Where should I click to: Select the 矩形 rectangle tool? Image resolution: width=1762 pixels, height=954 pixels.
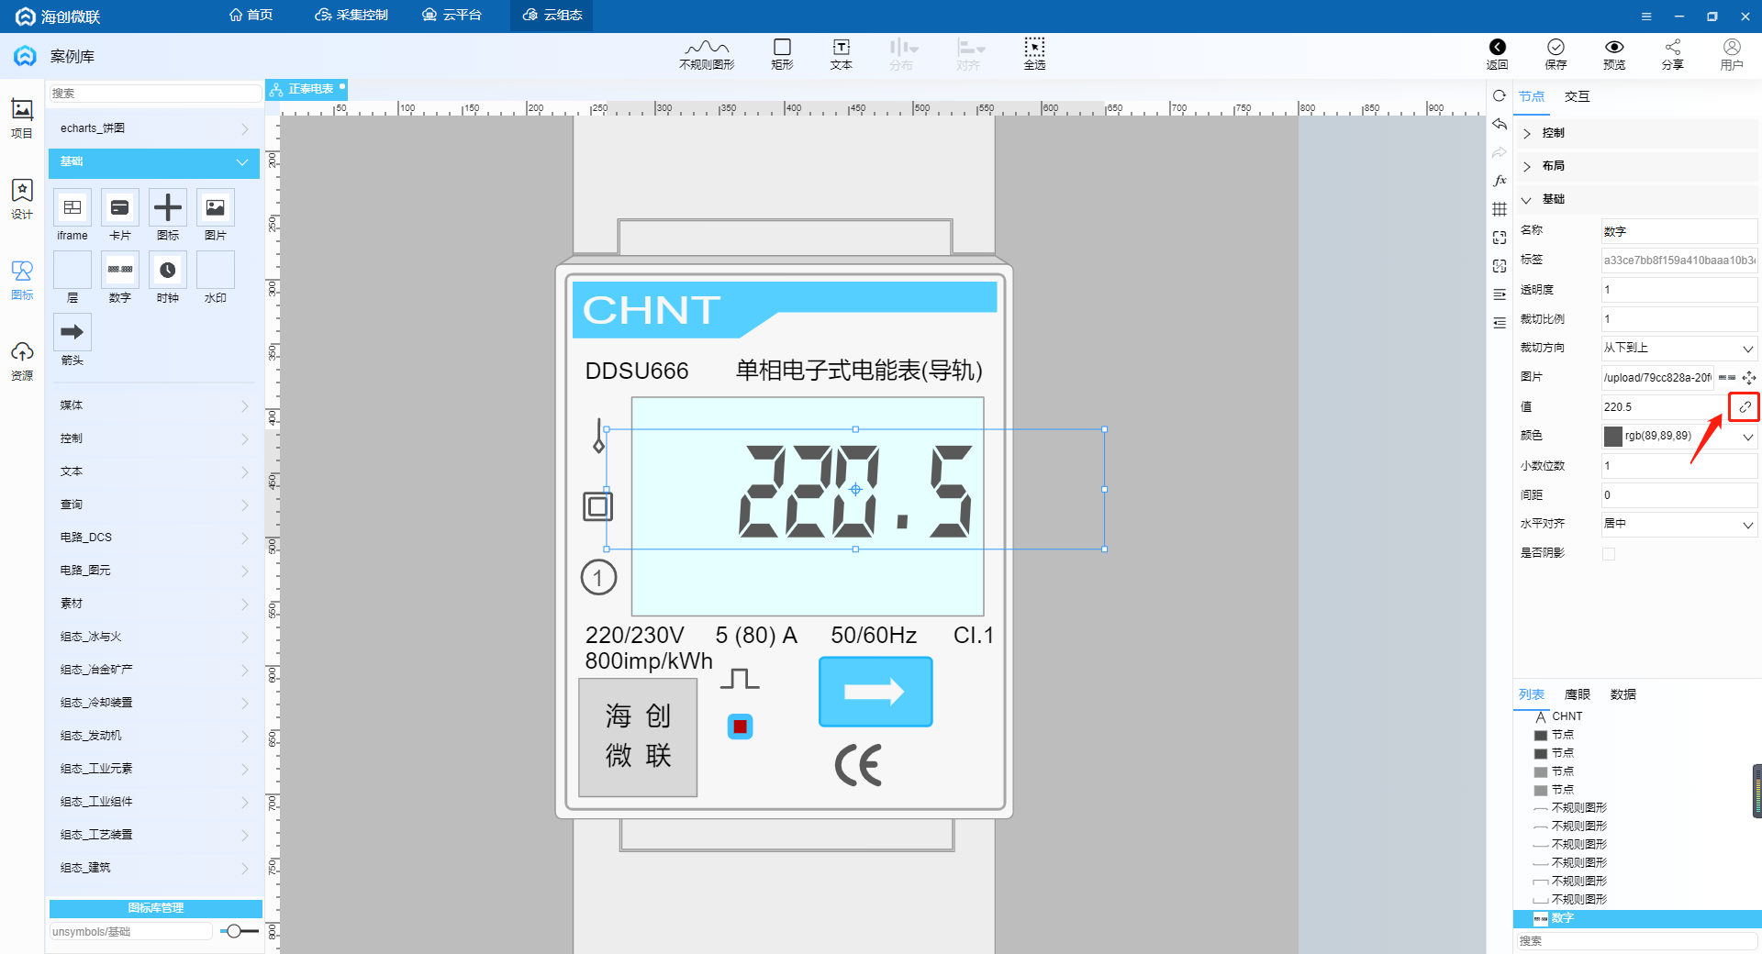782,54
